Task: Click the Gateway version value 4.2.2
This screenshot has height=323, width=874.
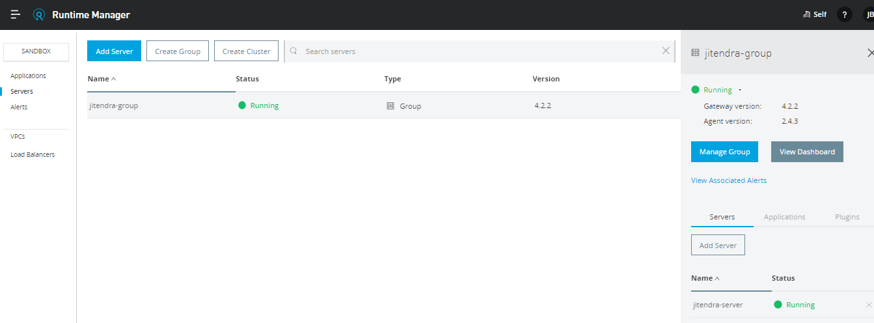Action: [x=790, y=105]
